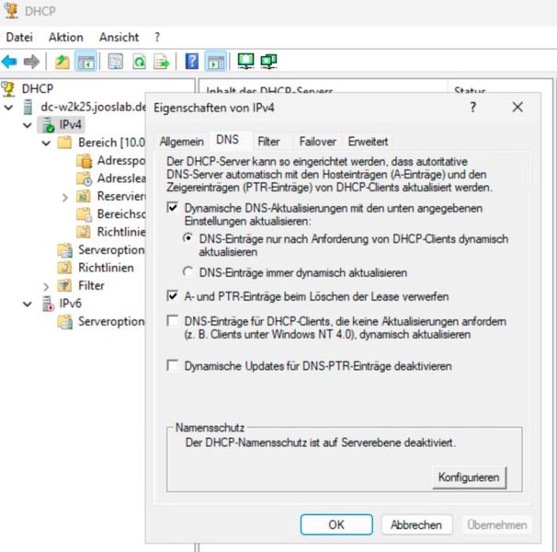The image size is (557, 552).
Task: Click the Refresh toolbar icon
Action: [x=139, y=62]
